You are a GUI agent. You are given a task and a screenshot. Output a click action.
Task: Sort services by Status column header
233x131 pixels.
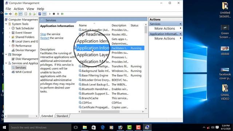pyautogui.click(x=134, y=25)
